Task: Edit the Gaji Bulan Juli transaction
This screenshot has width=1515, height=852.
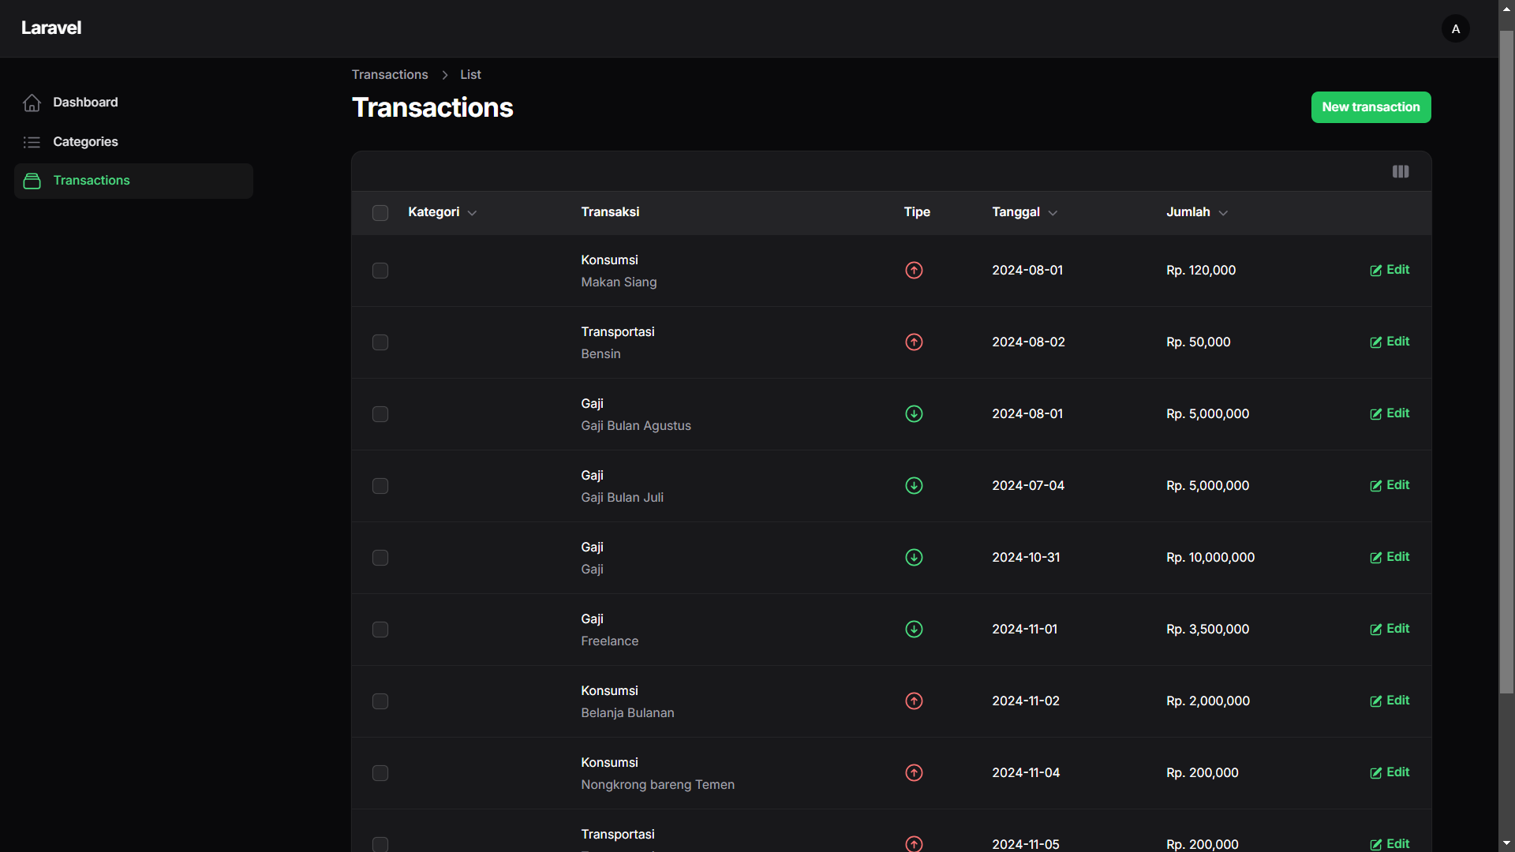Action: [x=1390, y=485]
